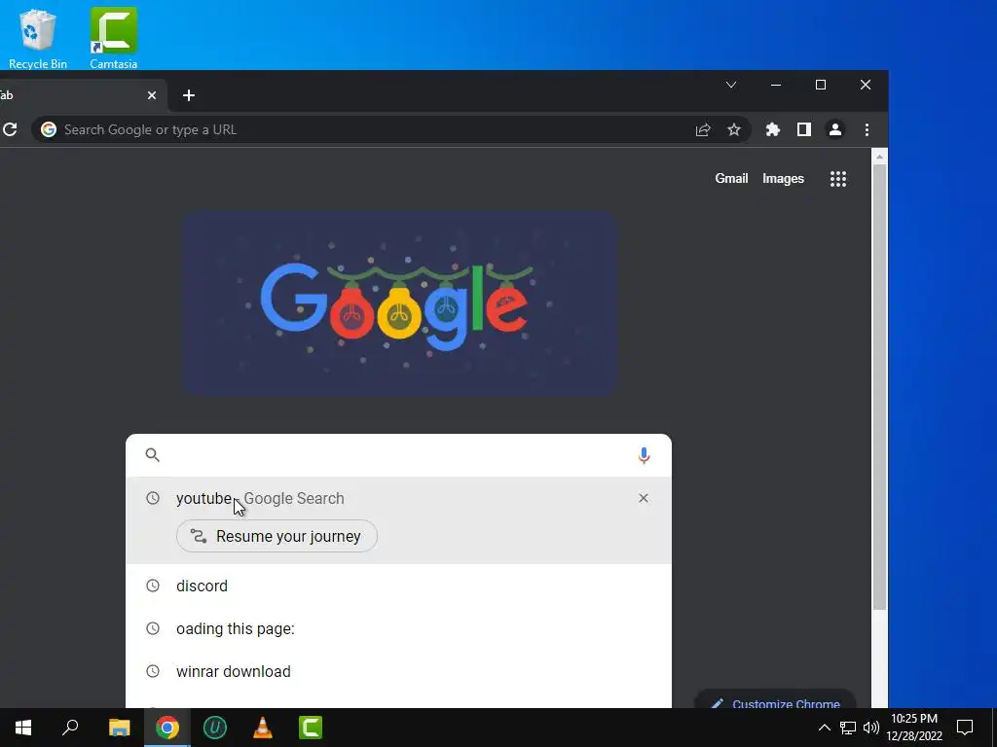Open Chrome three-dot menu
Viewport: 997px width, 747px height.
click(x=867, y=129)
